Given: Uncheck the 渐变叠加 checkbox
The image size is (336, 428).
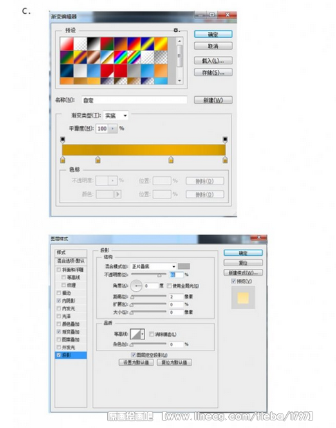Looking at the screenshot, I should tap(59, 332).
